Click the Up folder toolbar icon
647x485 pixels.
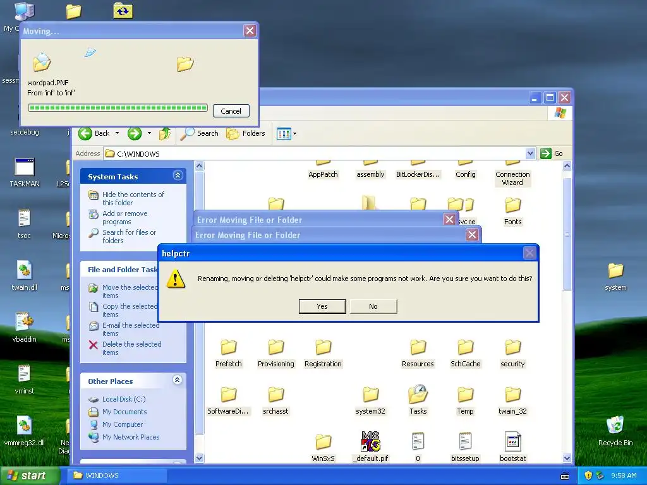click(165, 133)
